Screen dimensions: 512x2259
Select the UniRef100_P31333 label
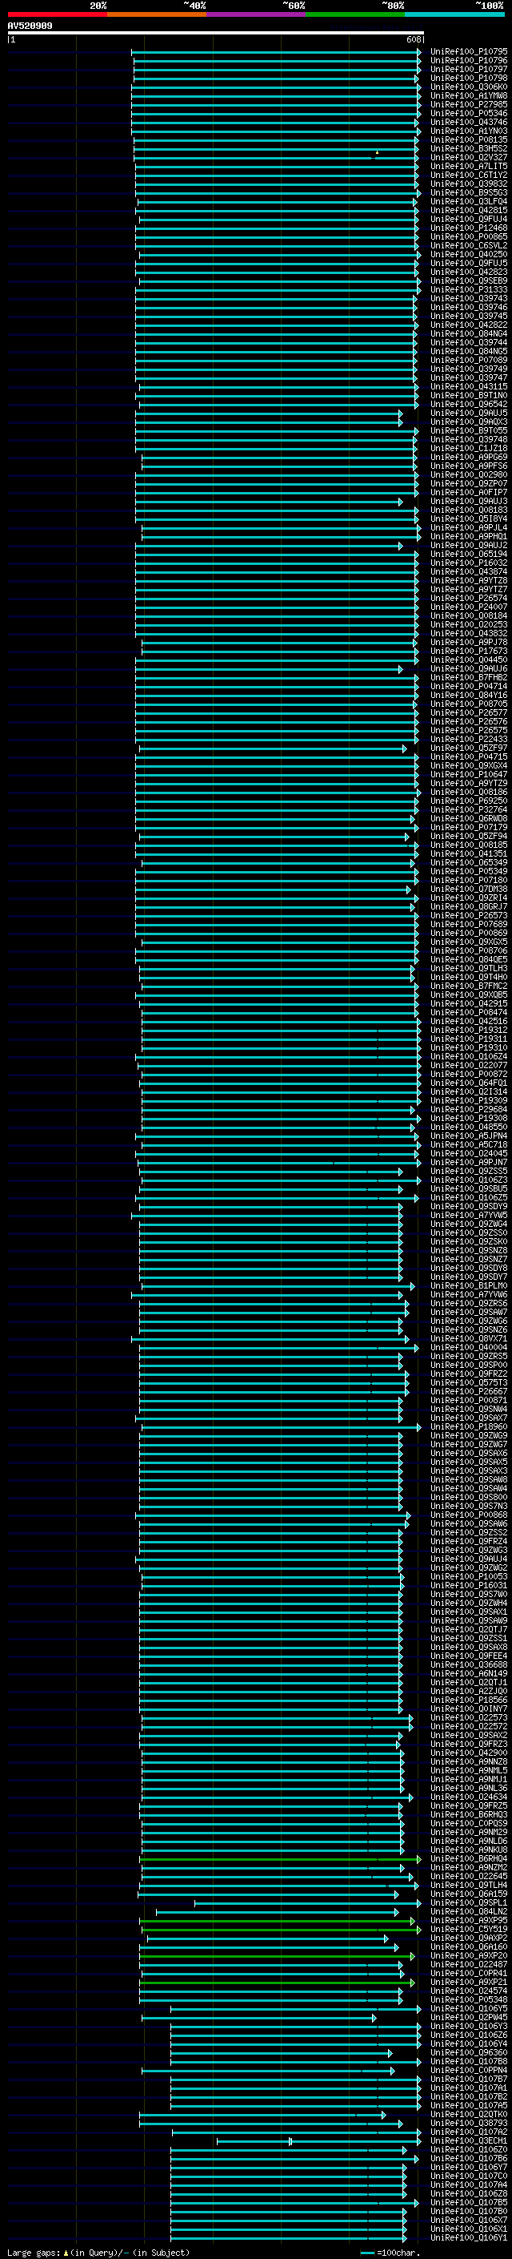pyautogui.click(x=469, y=289)
